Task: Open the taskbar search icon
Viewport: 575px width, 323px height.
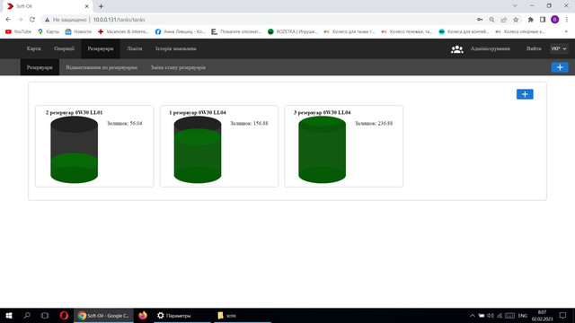Action: pos(27,315)
